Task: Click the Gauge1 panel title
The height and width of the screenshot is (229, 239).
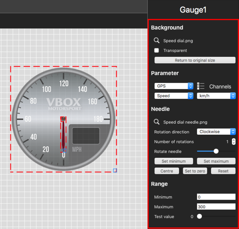Action: click(x=193, y=10)
